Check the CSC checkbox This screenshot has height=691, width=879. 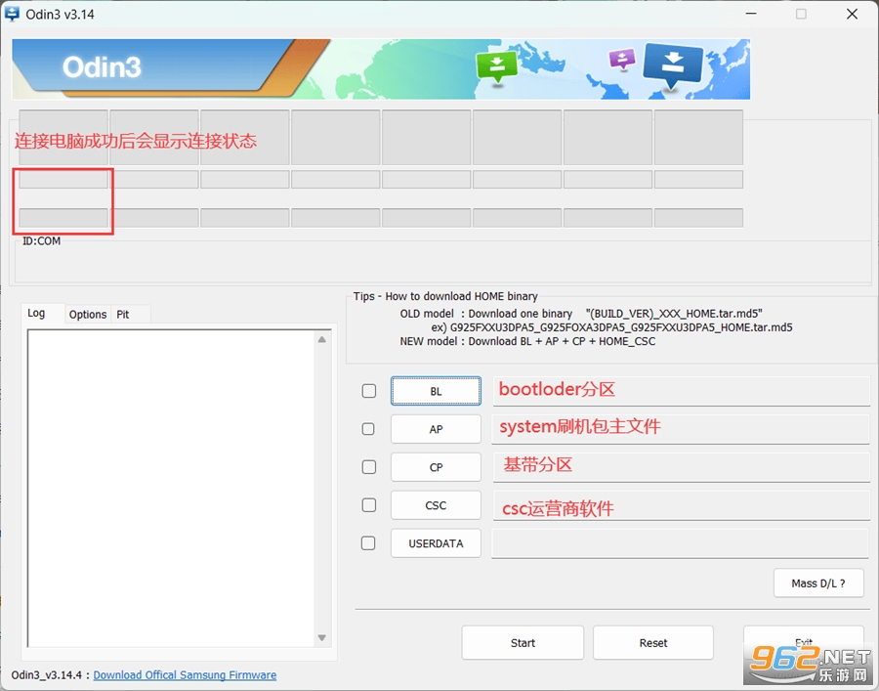[x=369, y=505]
